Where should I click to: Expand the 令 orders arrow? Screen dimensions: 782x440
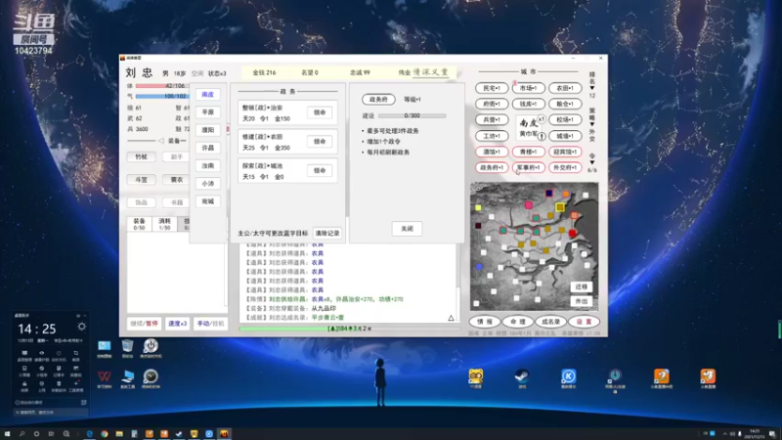coord(592,162)
